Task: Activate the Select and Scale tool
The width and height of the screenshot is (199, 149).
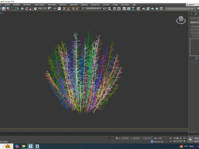Action: [31, 9]
